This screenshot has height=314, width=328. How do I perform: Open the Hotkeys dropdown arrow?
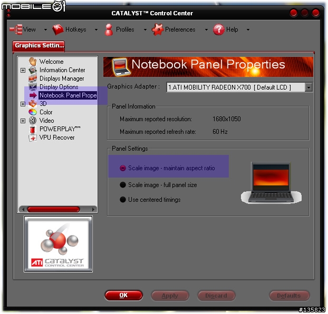tap(96, 30)
